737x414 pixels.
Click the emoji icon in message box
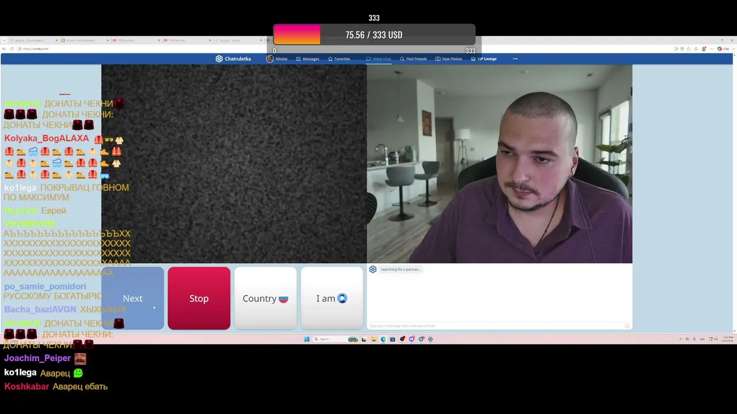pyautogui.click(x=627, y=326)
